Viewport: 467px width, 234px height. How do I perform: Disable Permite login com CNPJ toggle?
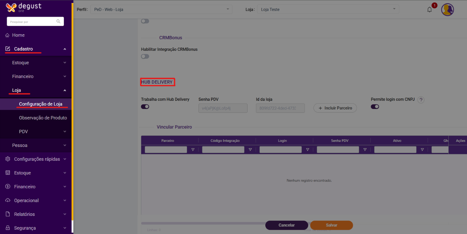coord(375,107)
